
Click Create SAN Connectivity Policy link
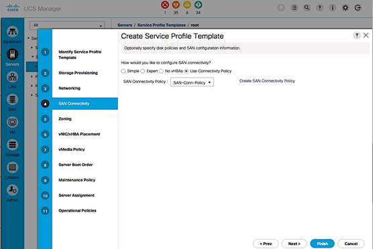pos(267,81)
